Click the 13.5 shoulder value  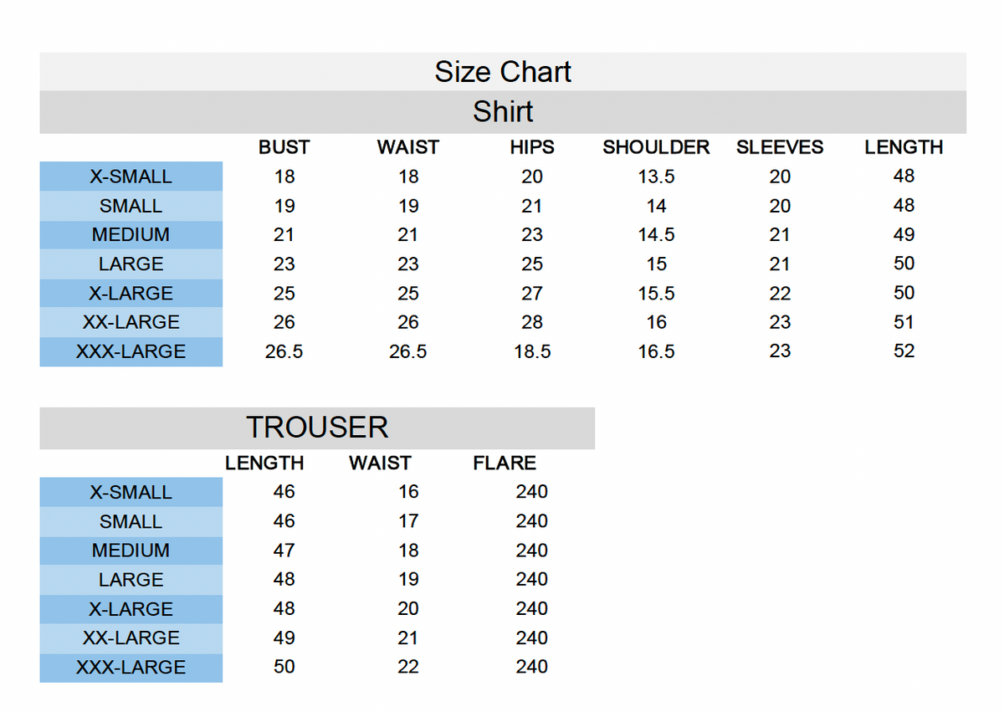click(656, 177)
